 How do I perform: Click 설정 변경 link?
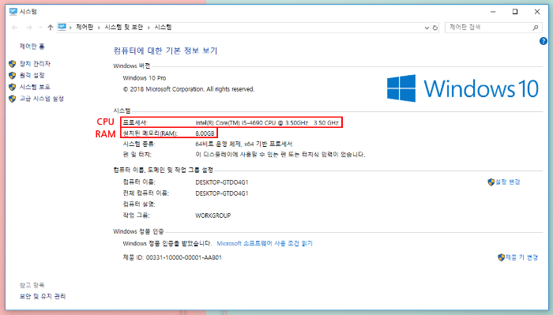(x=507, y=182)
